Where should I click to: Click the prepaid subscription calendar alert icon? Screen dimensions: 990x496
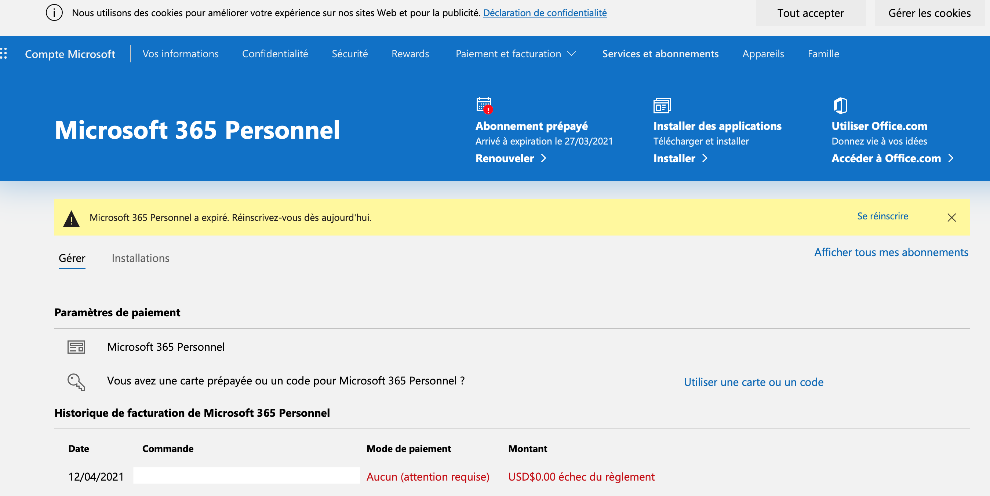484,105
